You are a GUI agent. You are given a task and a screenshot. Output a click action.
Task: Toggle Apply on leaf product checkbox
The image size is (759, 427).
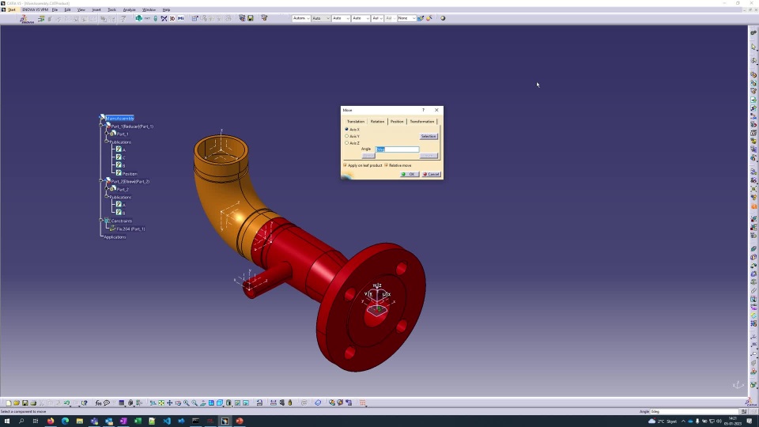coord(346,165)
